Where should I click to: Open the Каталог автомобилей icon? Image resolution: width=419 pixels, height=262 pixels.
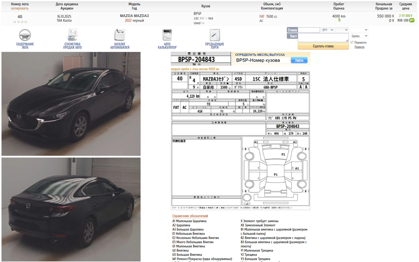click(x=120, y=35)
